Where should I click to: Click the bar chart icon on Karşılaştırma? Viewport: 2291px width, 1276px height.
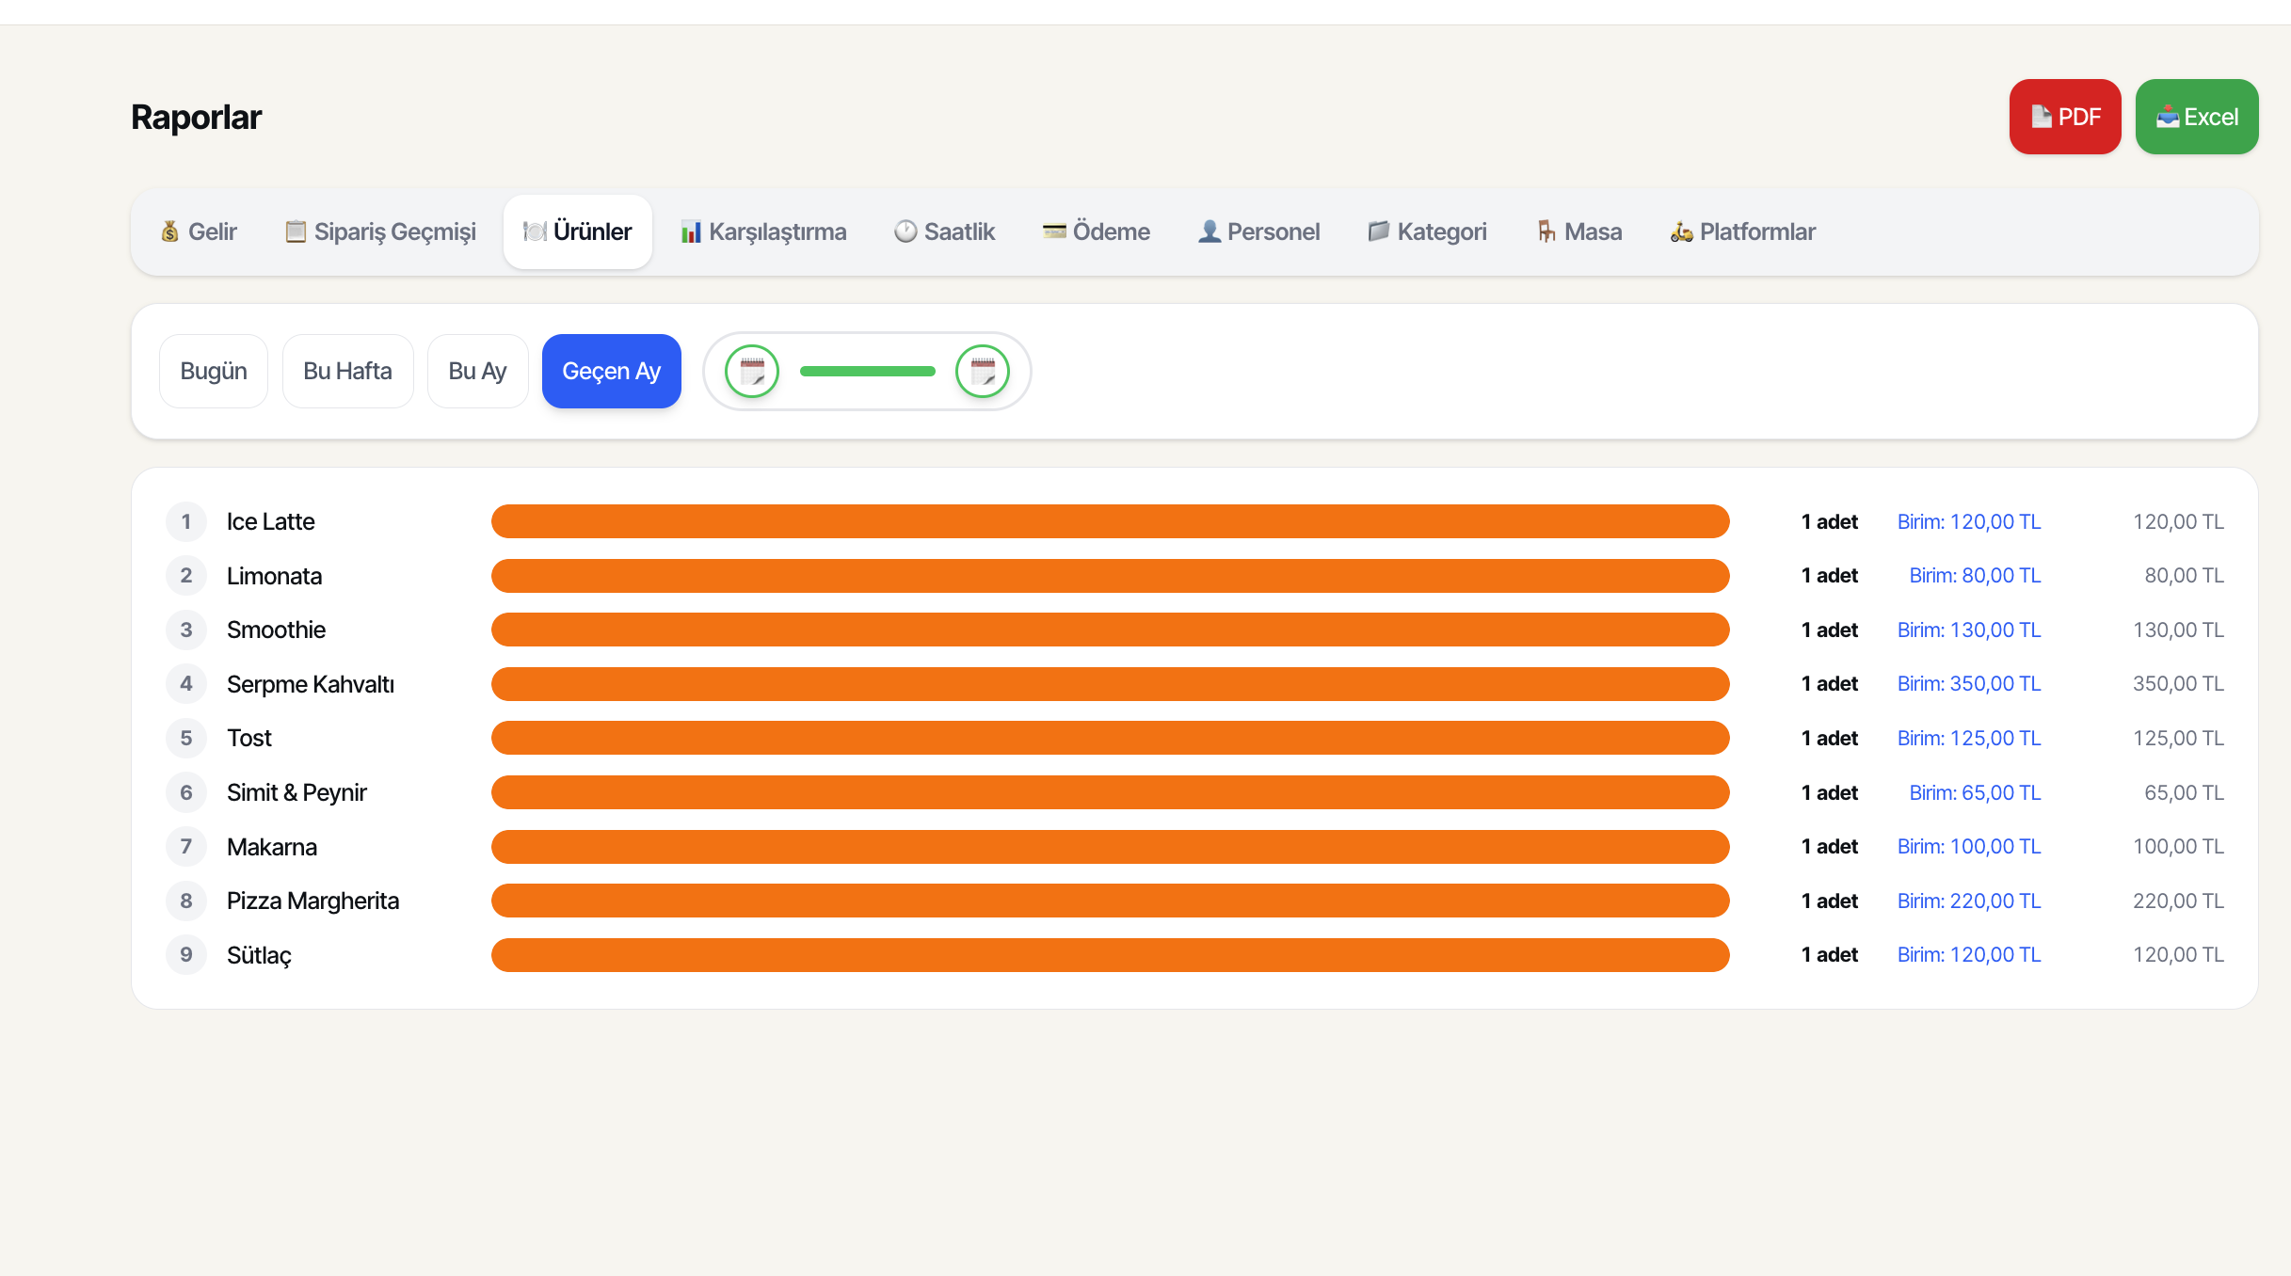point(691,231)
